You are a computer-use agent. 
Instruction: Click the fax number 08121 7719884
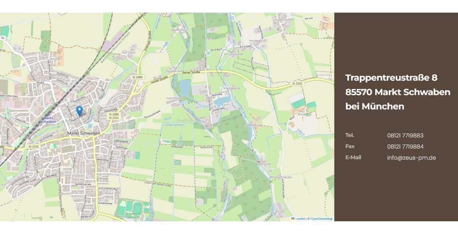tap(405, 146)
